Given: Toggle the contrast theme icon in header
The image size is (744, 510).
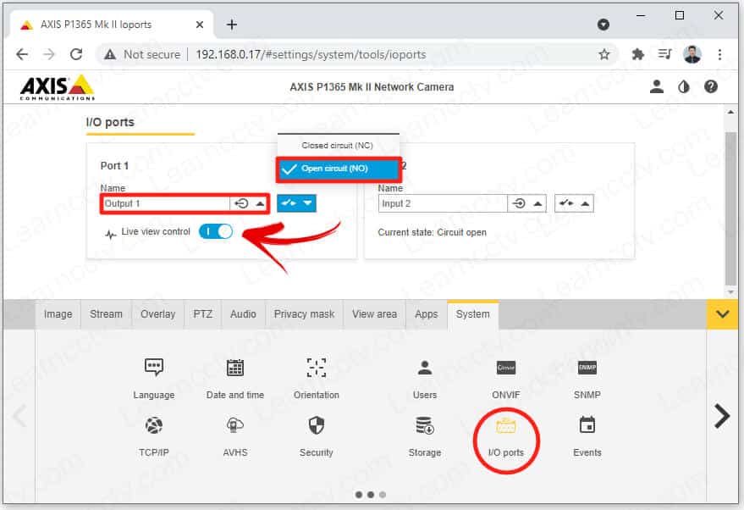Looking at the screenshot, I should tap(684, 86).
